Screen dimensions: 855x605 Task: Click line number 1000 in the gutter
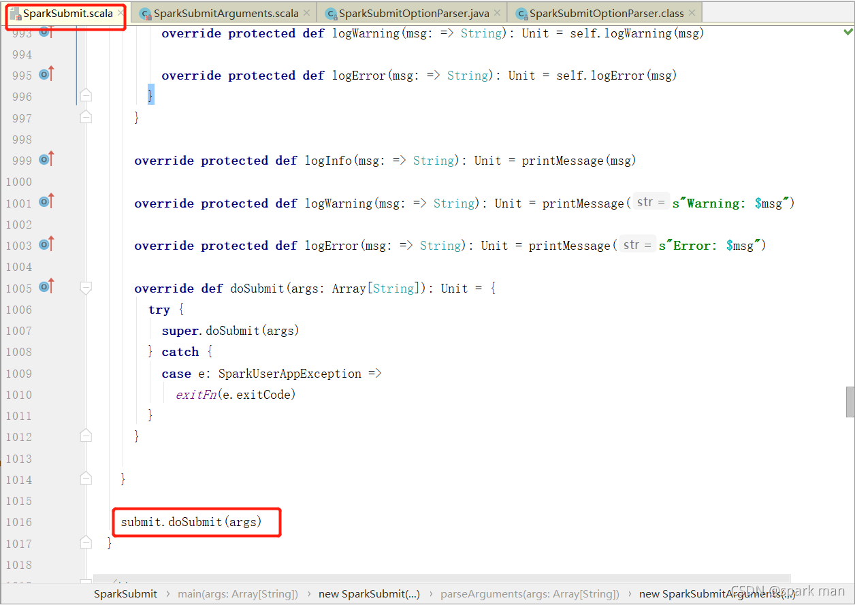[18, 182]
